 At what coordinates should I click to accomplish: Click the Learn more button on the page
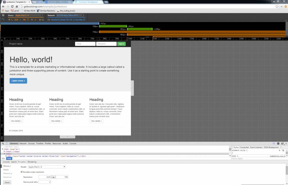18,81
